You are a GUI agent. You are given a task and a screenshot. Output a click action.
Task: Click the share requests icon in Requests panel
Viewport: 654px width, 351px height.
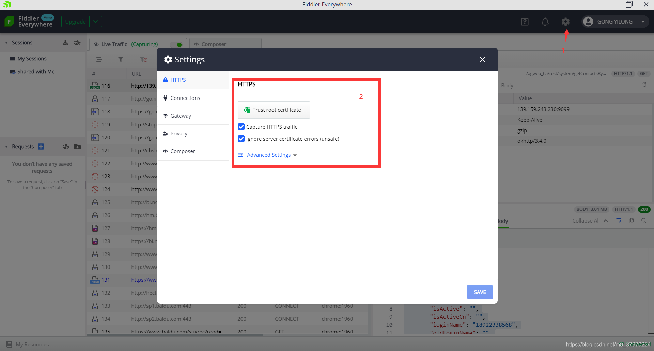click(x=66, y=147)
